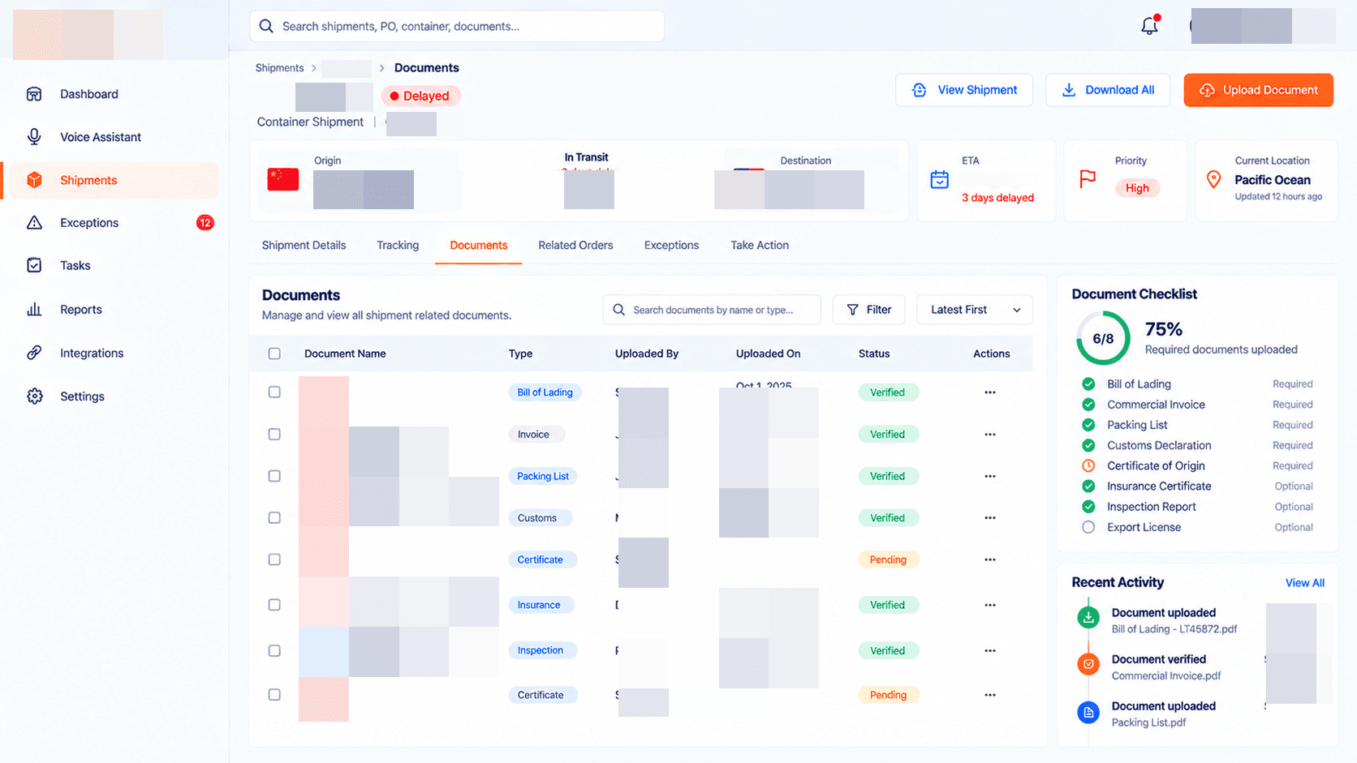The width and height of the screenshot is (1357, 763).
Task: Open the Settings gear icon
Action: point(34,397)
